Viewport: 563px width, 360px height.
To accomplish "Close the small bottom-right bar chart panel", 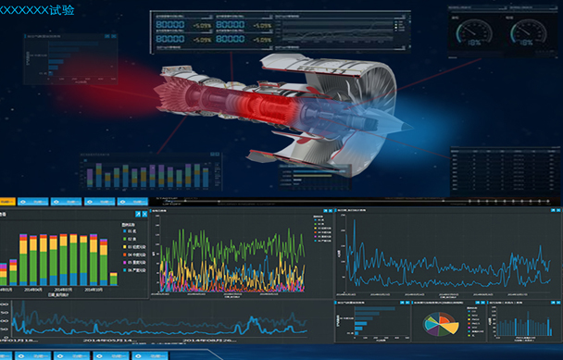I will (558, 303).
